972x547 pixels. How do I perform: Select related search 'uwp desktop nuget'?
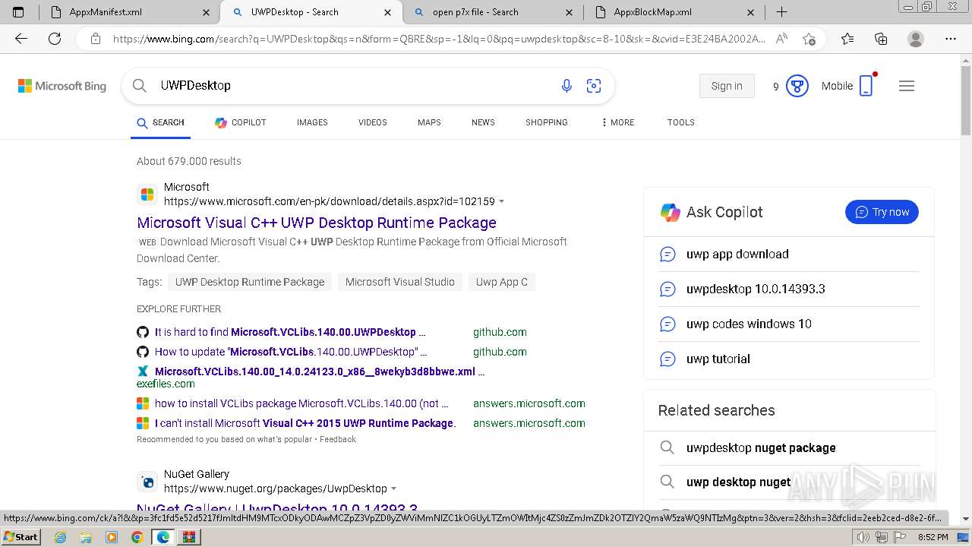(789, 482)
